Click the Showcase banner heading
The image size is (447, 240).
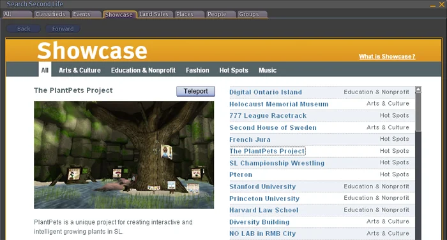92,51
